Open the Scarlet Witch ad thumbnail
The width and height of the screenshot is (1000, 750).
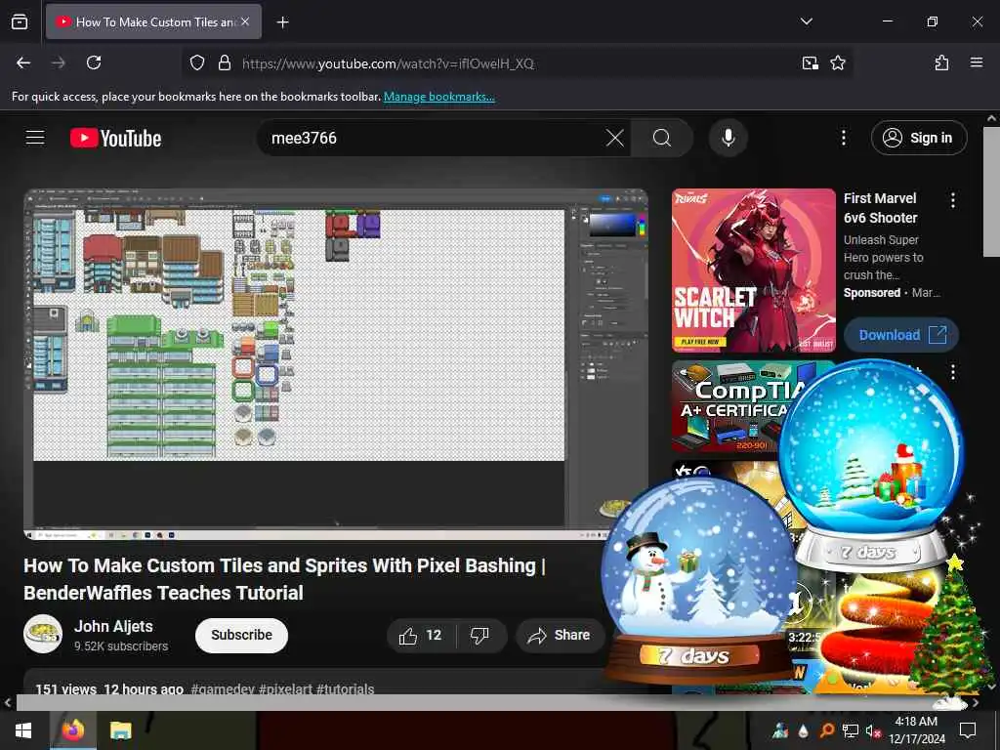click(x=754, y=271)
